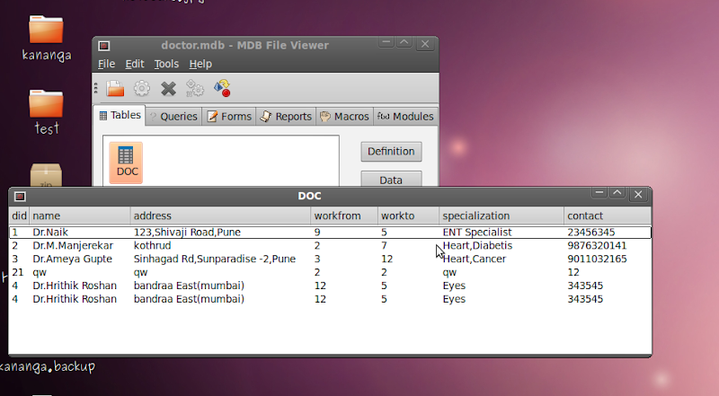719x396 pixels.
Task: Click the workto column header
Action: [409, 216]
